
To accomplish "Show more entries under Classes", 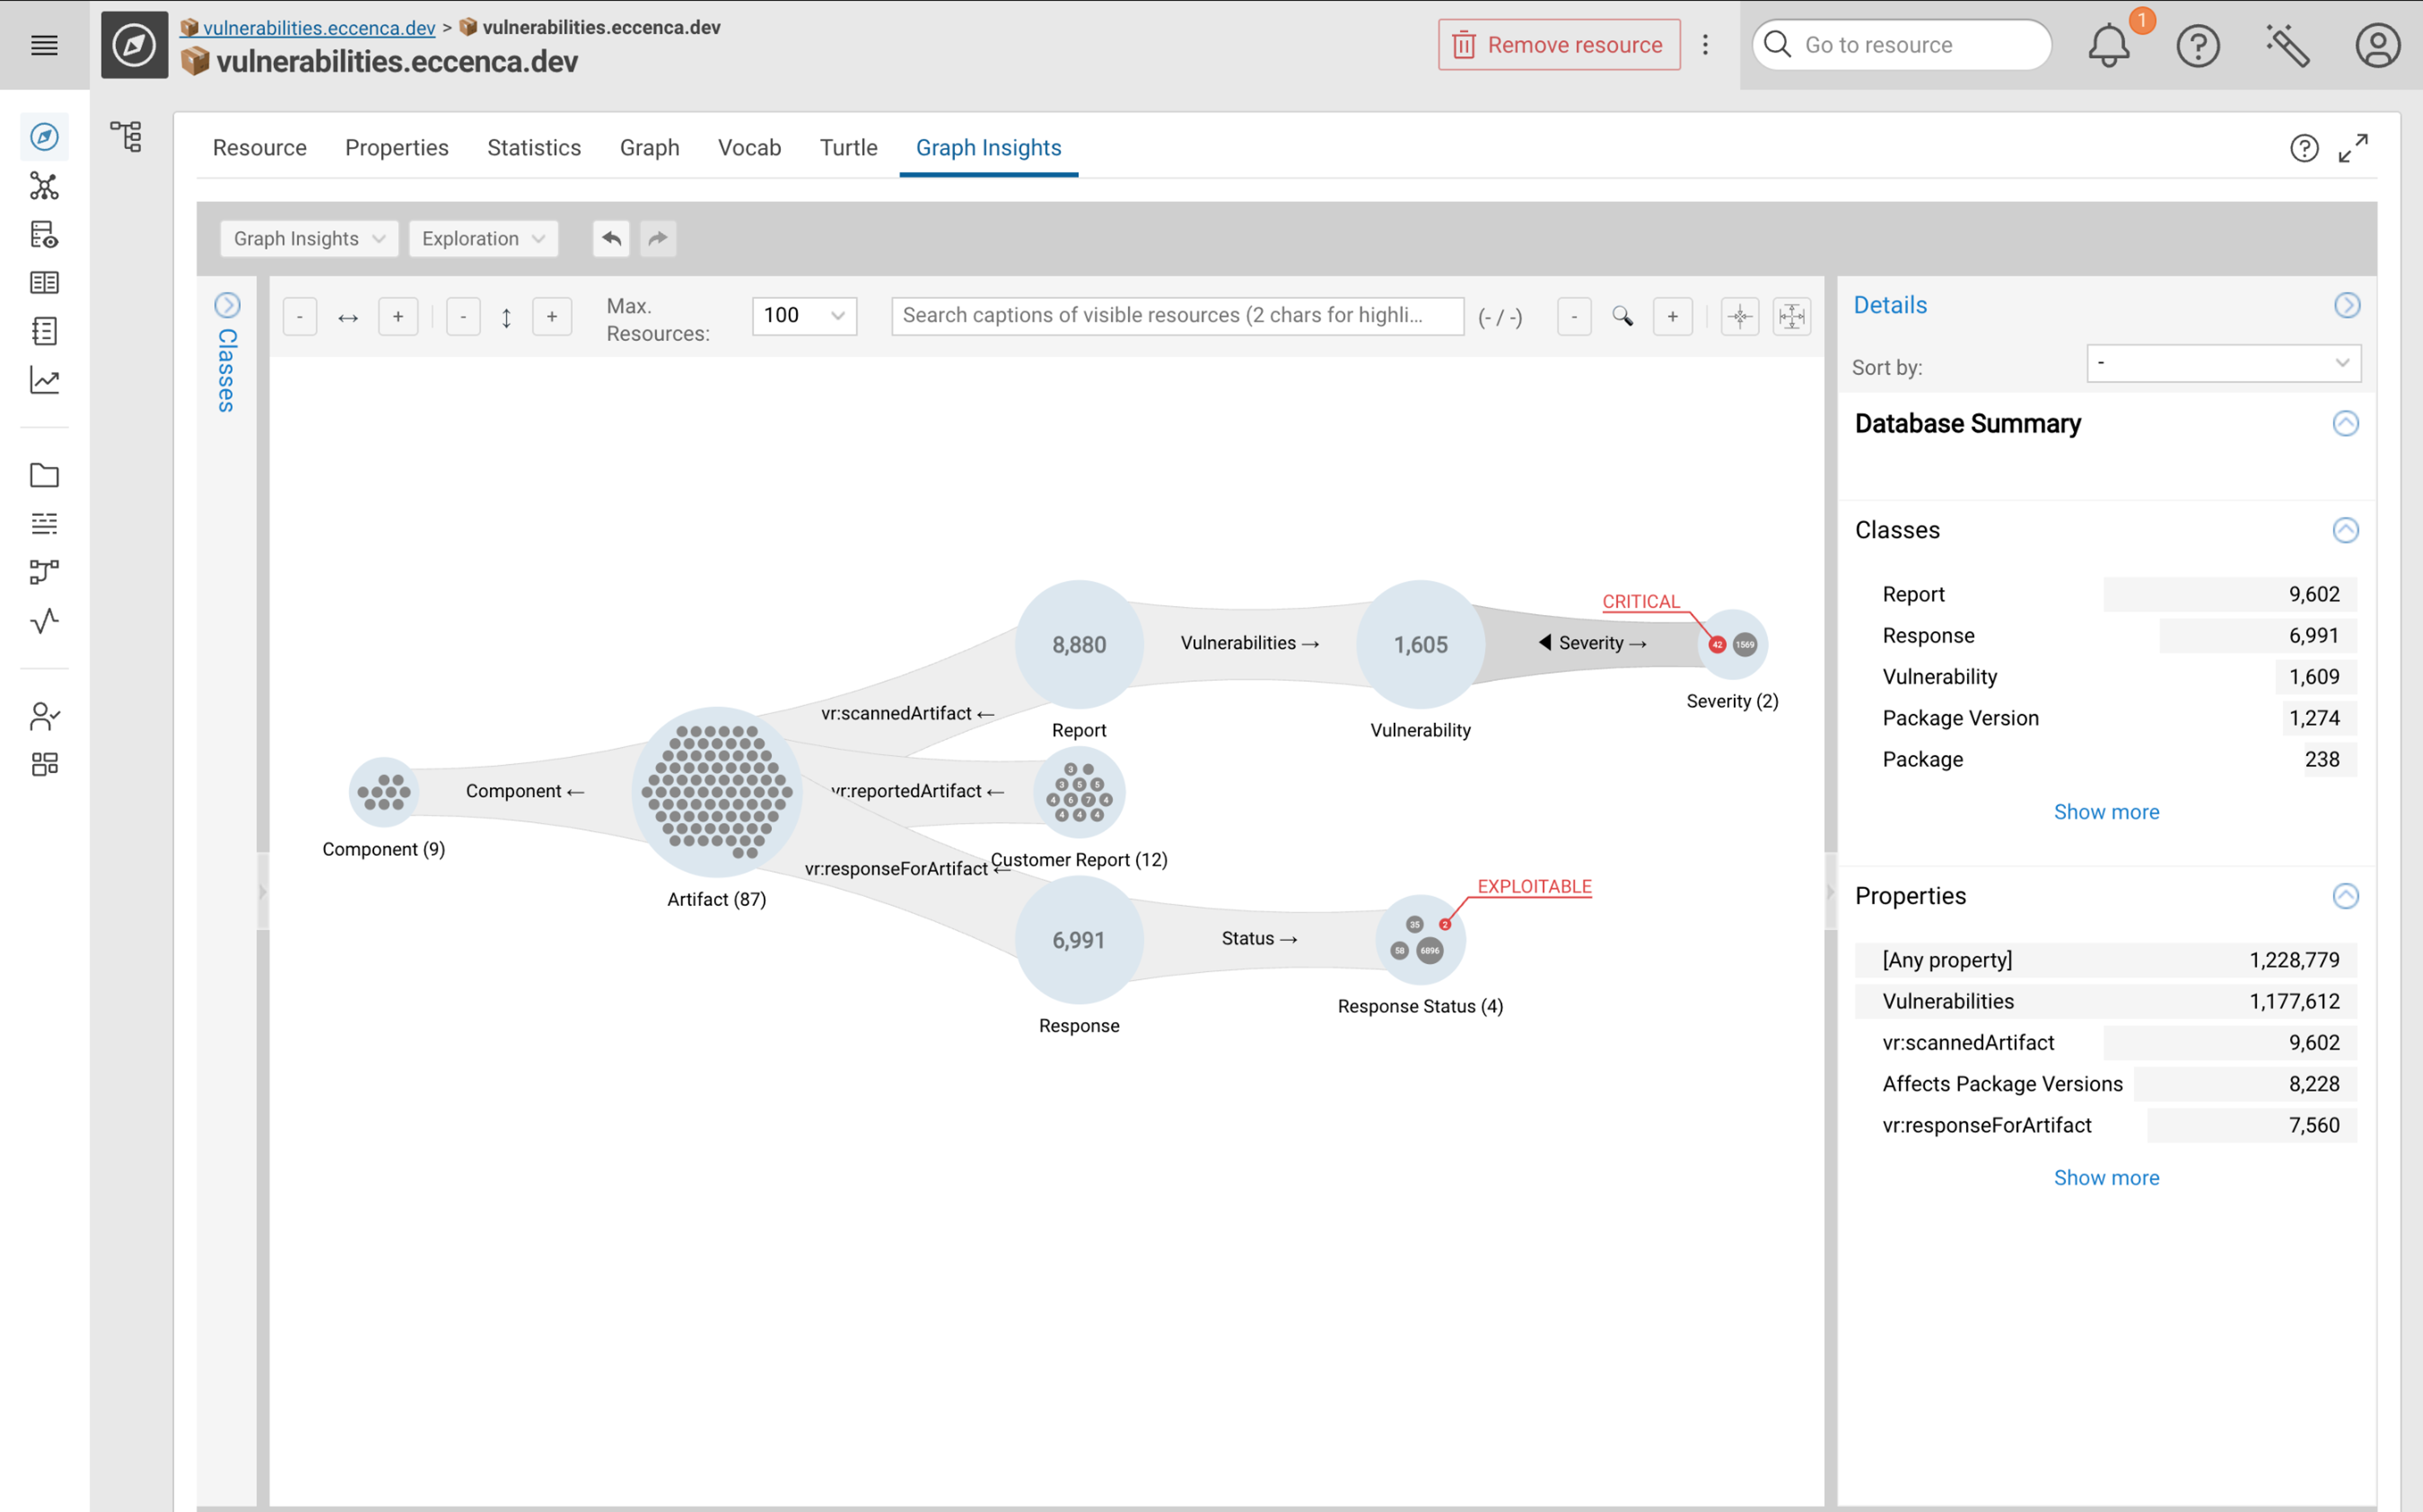I will click(x=2106, y=811).
